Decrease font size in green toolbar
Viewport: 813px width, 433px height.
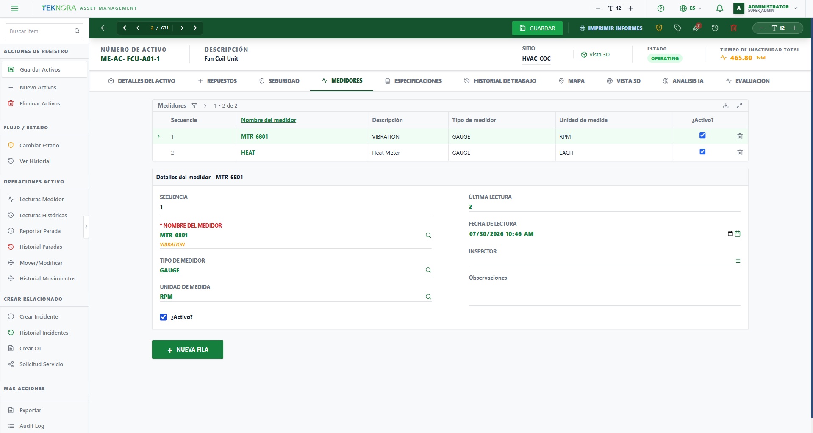761,28
